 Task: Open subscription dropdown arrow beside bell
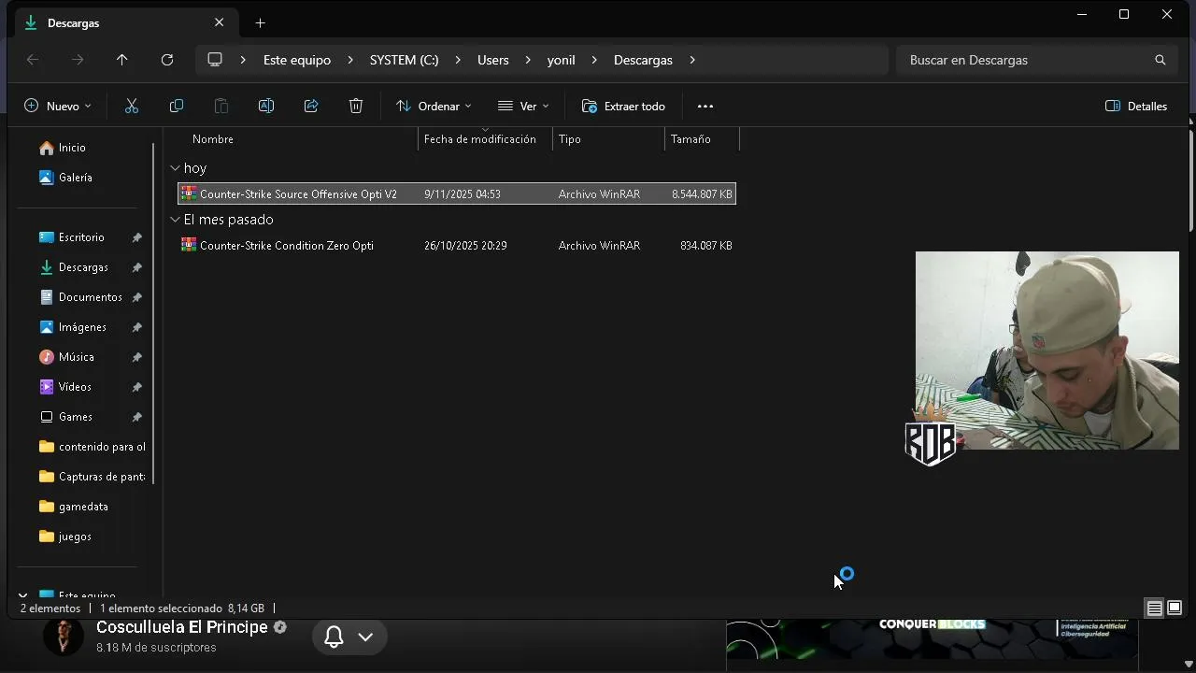click(365, 637)
